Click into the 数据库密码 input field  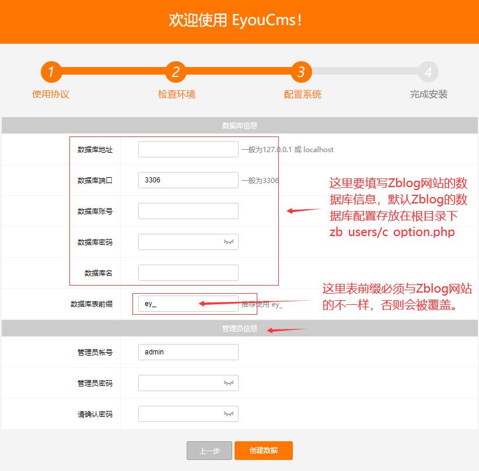[188, 242]
